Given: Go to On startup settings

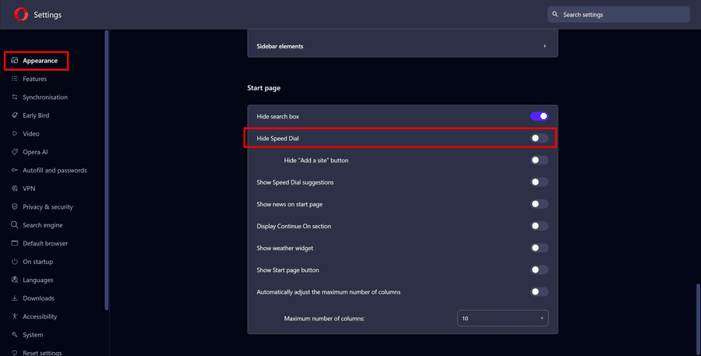Looking at the screenshot, I should (x=38, y=262).
